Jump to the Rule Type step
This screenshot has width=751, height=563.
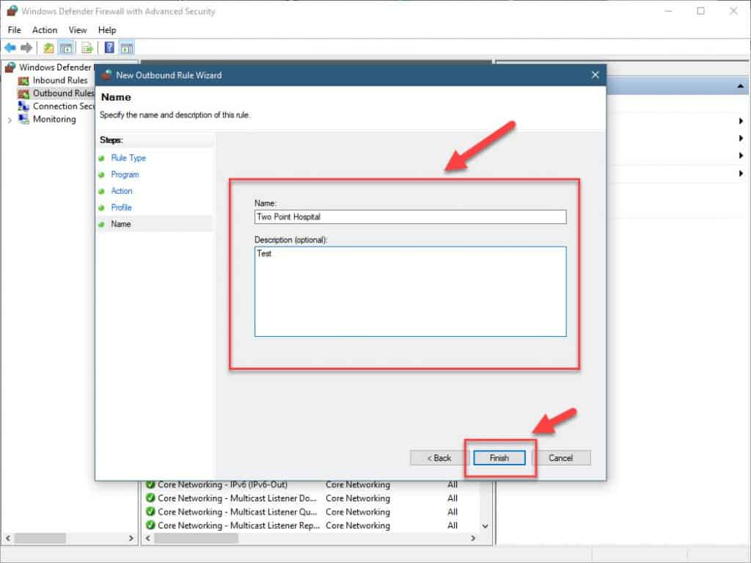[128, 158]
